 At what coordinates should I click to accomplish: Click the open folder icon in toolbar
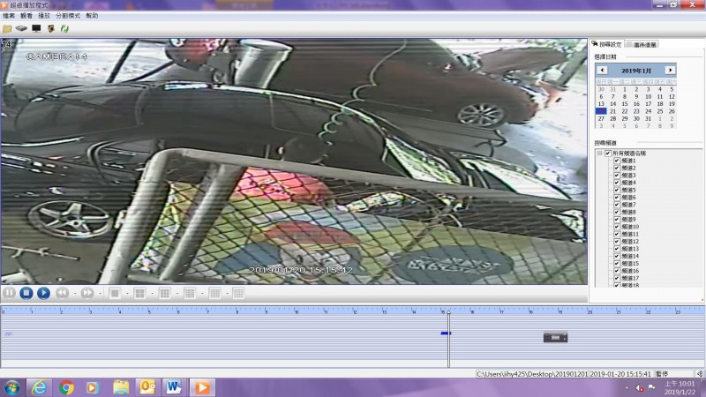coord(7,28)
